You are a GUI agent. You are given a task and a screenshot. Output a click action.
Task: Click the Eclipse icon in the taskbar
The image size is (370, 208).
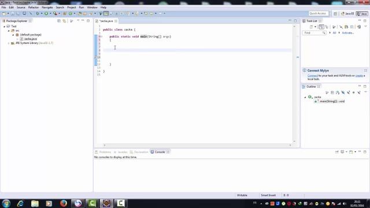[106, 203]
